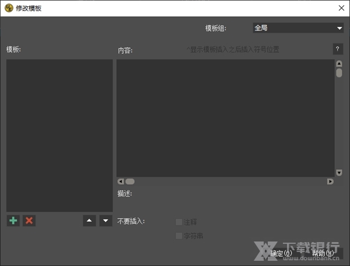This screenshot has width=350, height=266.
Task: Click the content scrollbar up arrow
Action: 339,64
